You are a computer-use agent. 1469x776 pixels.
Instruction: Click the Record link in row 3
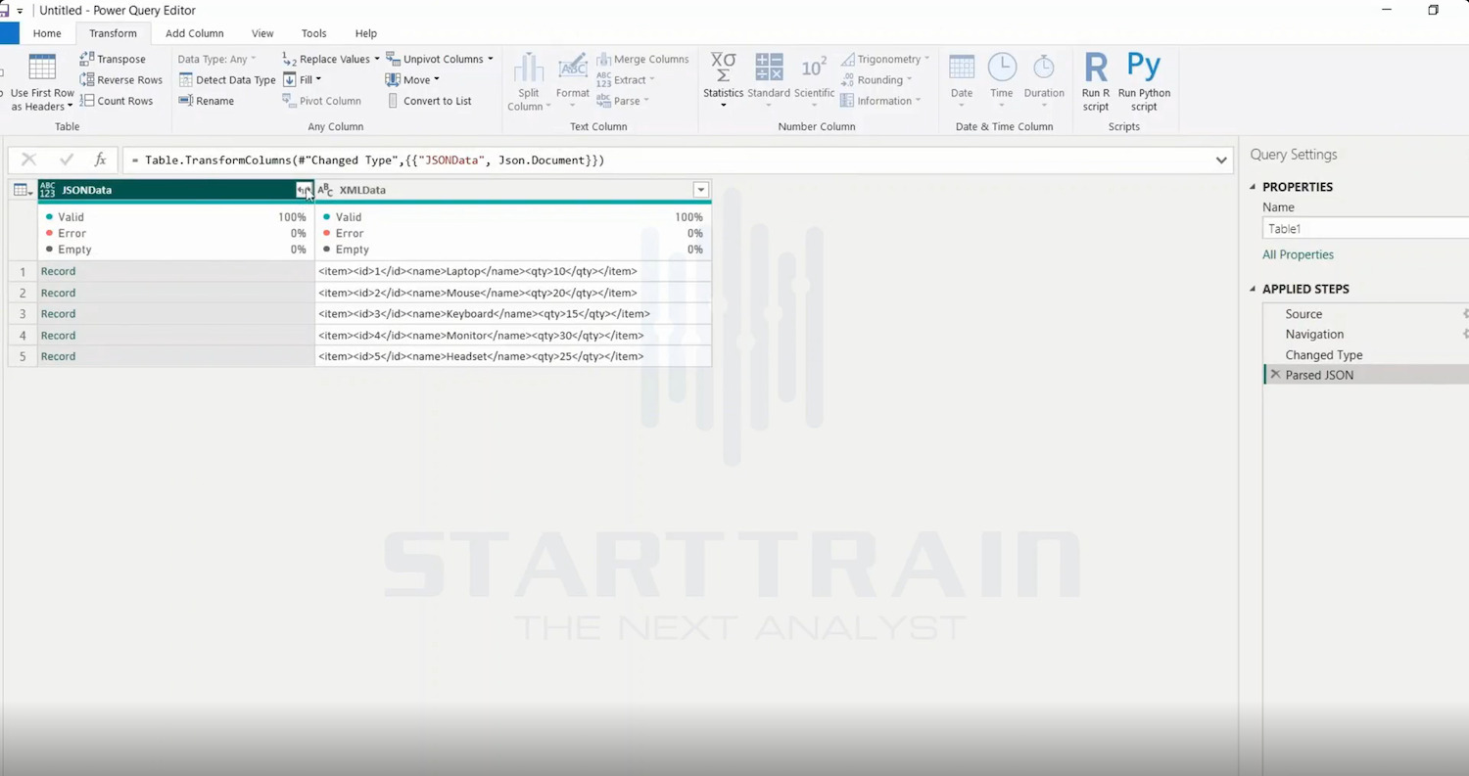[58, 314]
